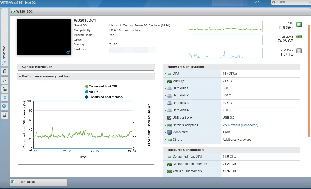This screenshot has height=189, width=311.
Task: Click the Video card monitor icon
Action: (x=169, y=132)
